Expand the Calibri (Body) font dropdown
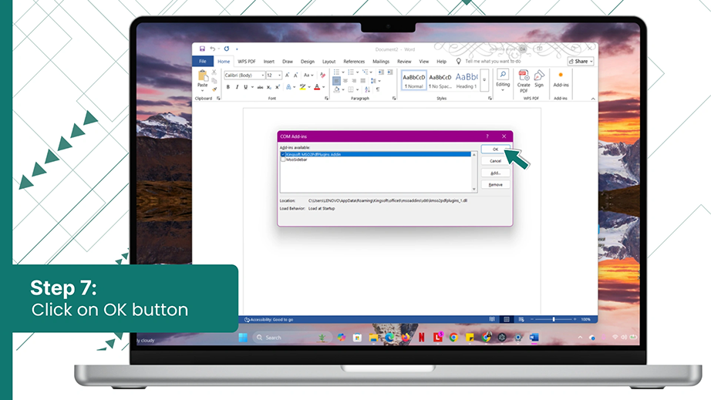The height and width of the screenshot is (400, 711). 262,76
